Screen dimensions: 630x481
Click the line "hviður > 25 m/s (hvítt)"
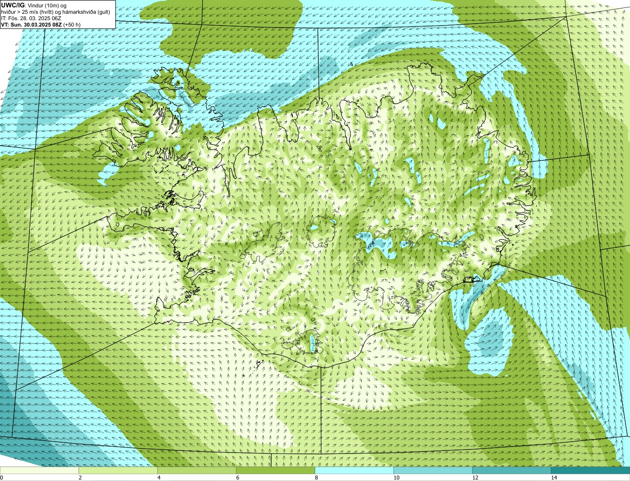coord(31,12)
